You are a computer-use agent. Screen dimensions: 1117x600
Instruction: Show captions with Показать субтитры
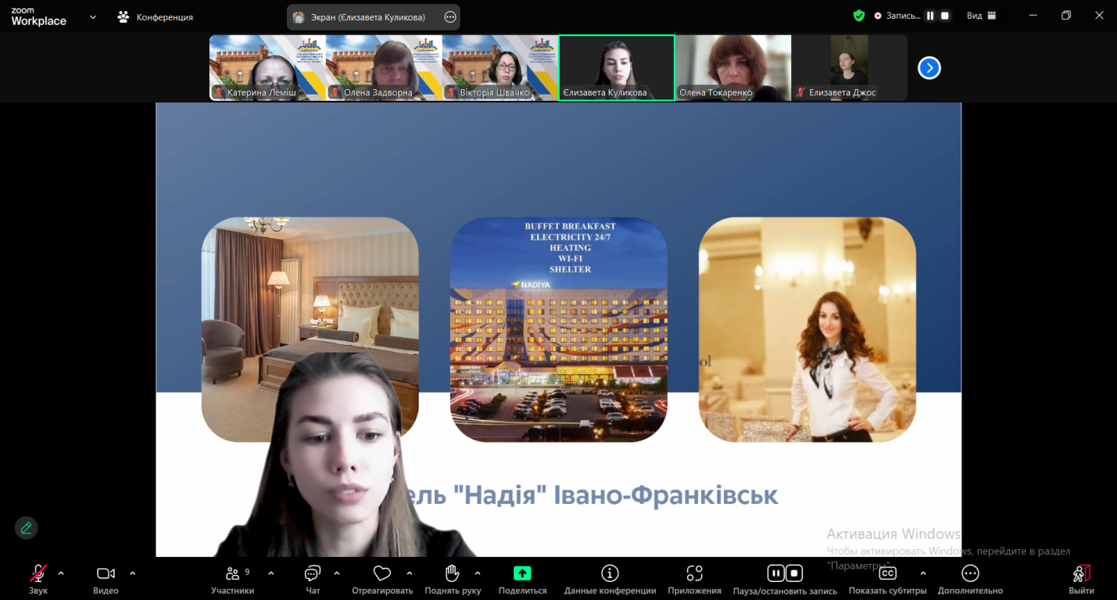click(888, 579)
